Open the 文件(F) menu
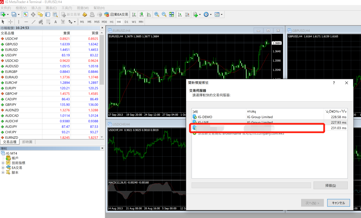361x218 pixels. click(6, 8)
